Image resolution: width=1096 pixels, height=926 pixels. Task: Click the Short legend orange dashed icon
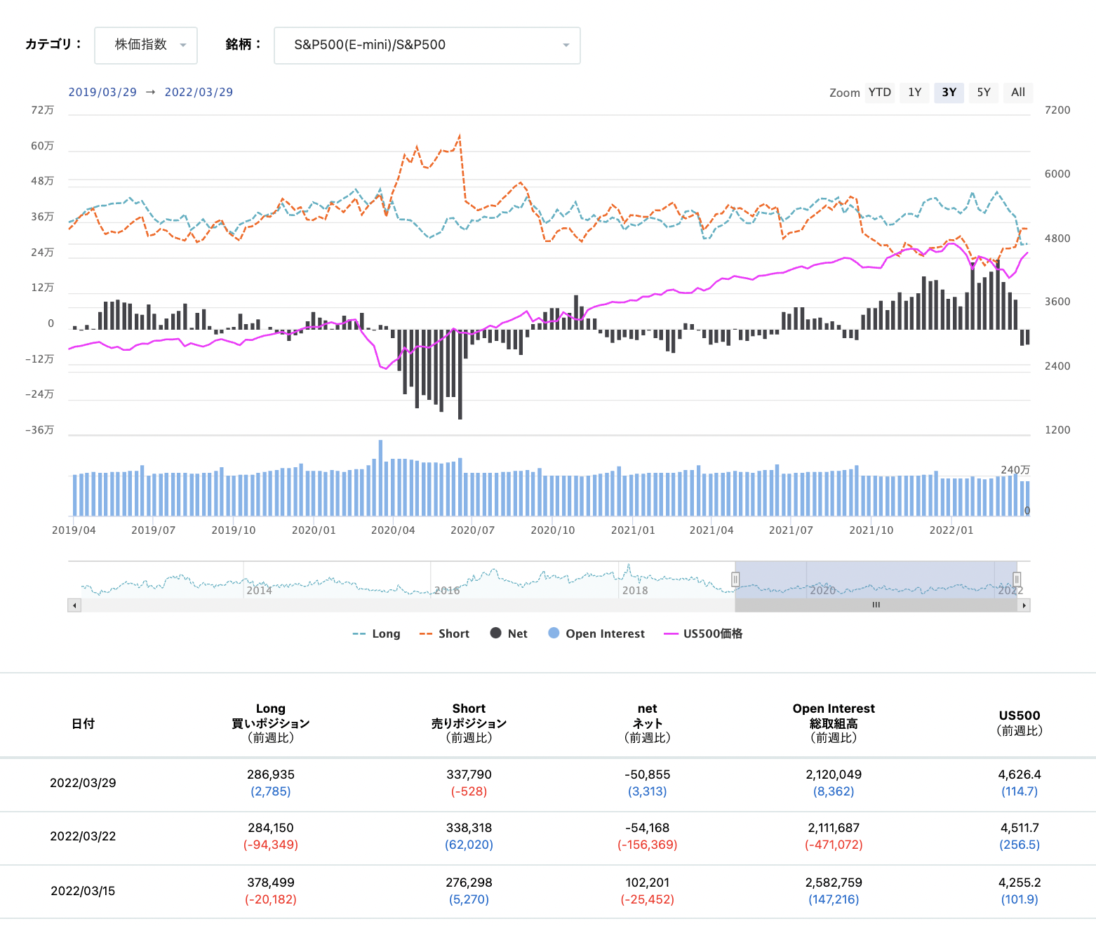click(x=426, y=633)
